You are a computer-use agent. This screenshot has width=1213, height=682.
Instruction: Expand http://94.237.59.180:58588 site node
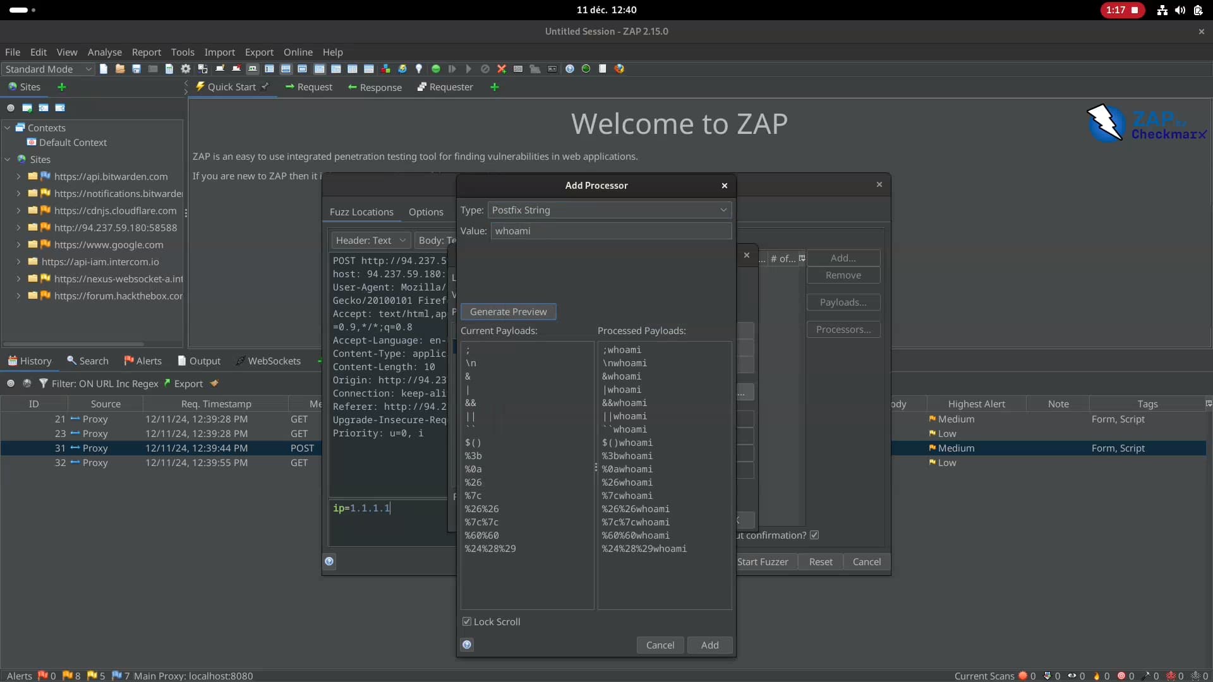pyautogui.click(x=18, y=227)
